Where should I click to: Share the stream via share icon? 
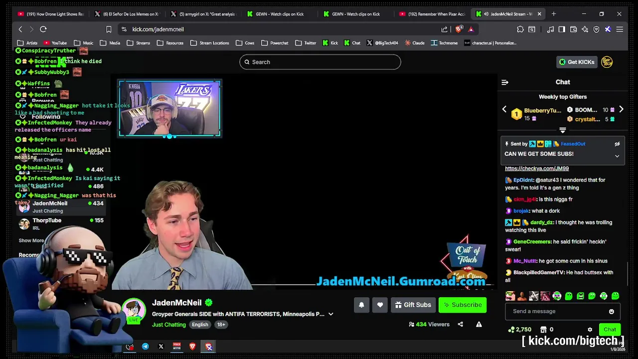pos(460,324)
